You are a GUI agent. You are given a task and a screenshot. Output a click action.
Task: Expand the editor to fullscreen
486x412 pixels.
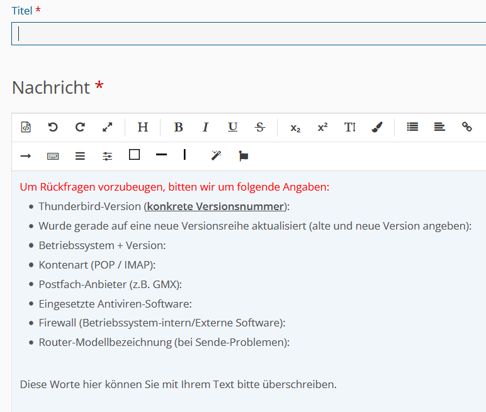(x=108, y=127)
